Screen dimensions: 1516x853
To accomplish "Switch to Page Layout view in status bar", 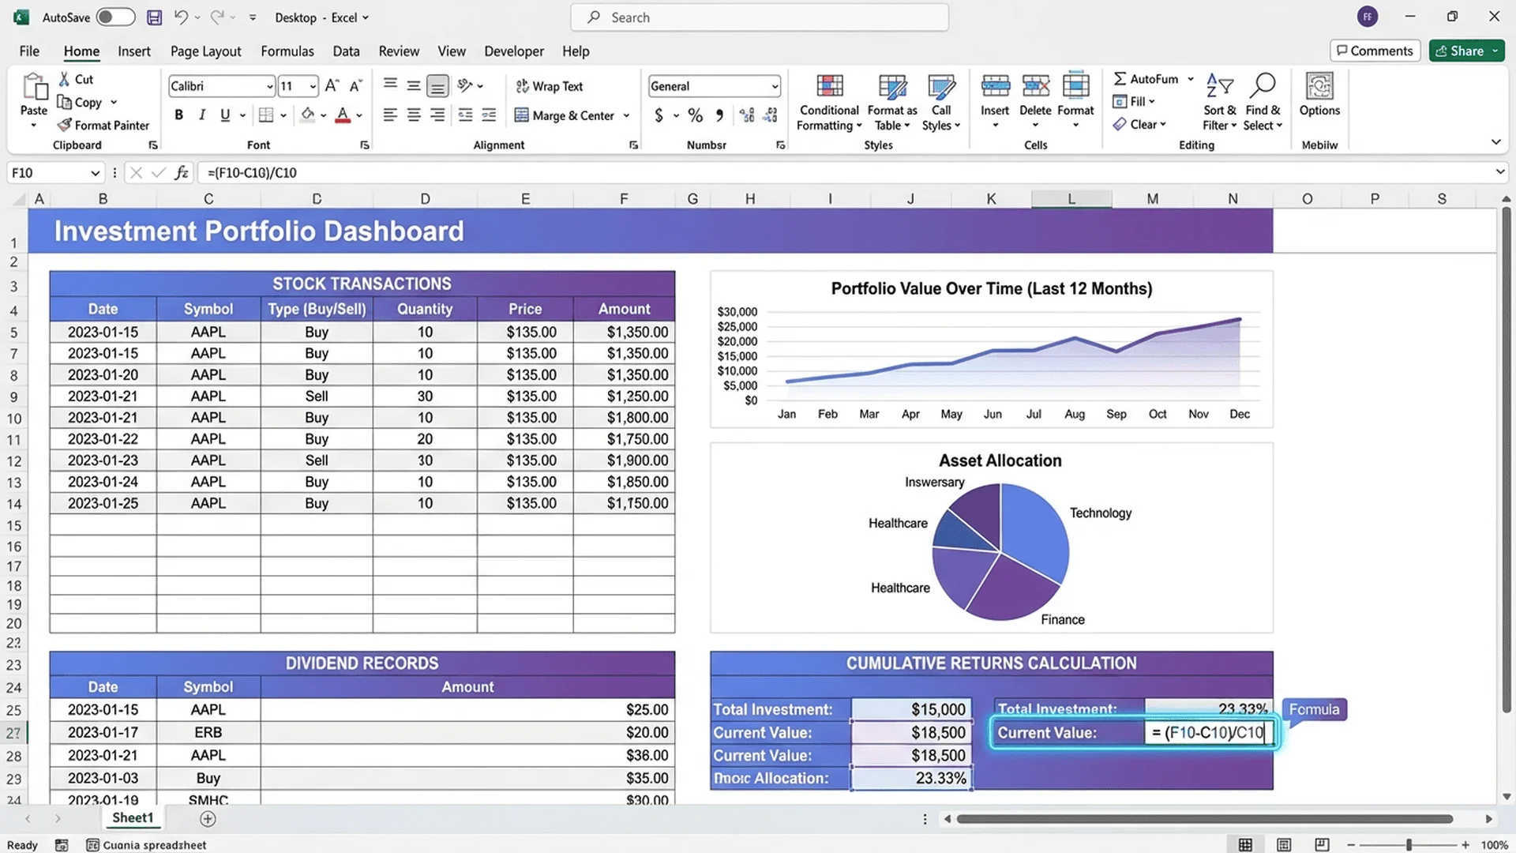I will coord(1284,845).
